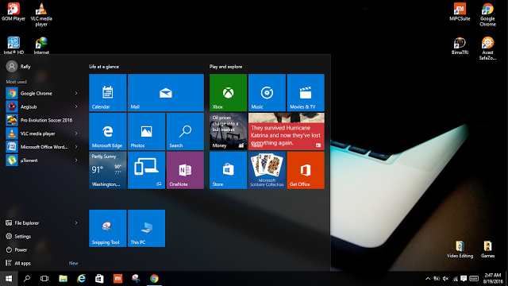Viewport: 508px width, 286px height.
Task: Open the This PC tile
Action: click(x=146, y=228)
